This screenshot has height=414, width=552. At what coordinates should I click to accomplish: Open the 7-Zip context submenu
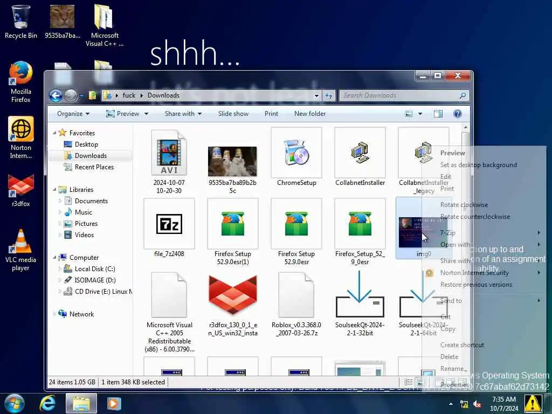click(483, 233)
